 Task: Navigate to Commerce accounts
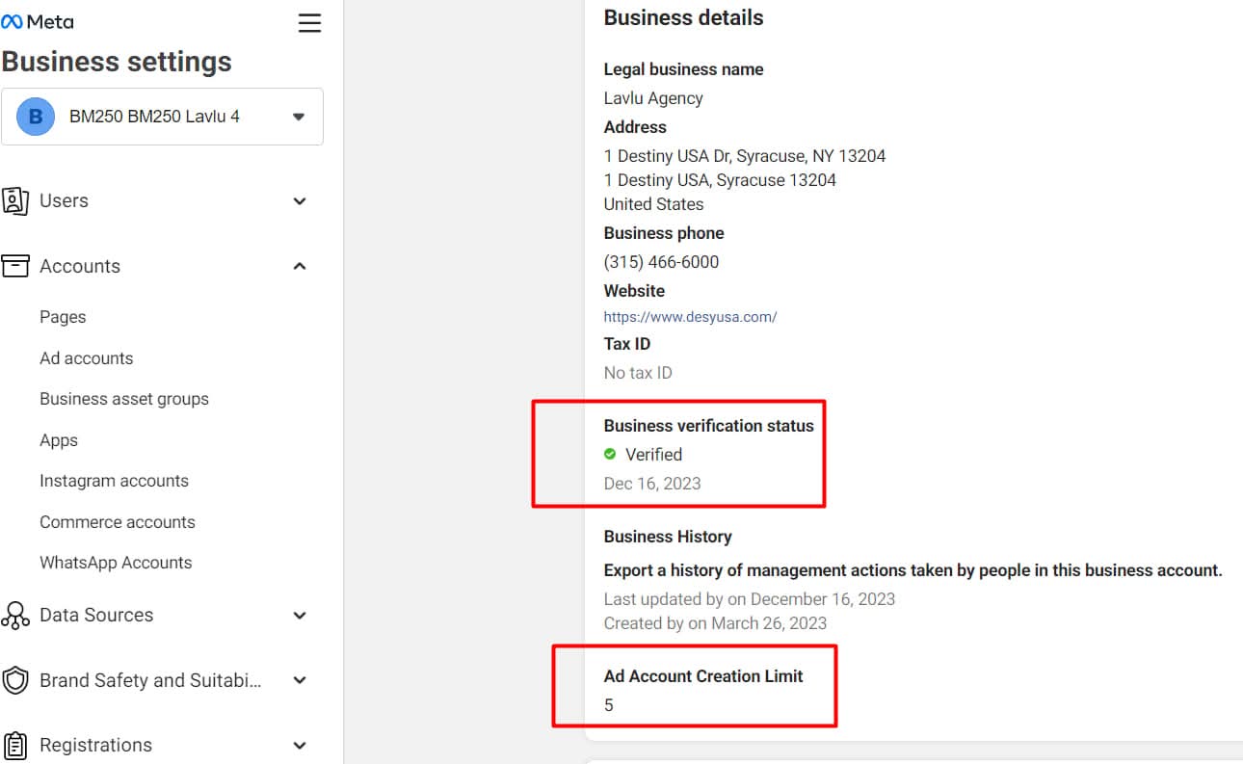118,522
